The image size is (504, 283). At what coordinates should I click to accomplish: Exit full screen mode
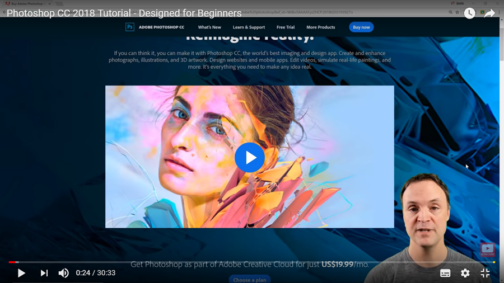click(x=485, y=273)
